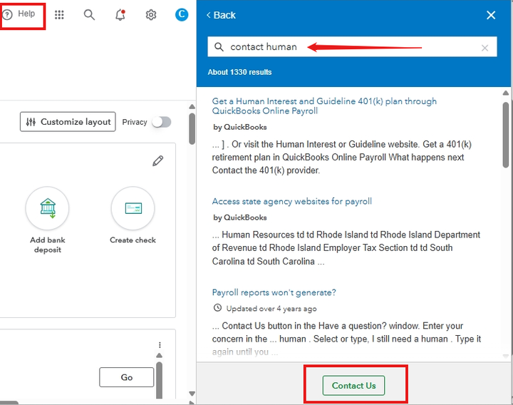Click the dashboard scrollbar down arrow
The height and width of the screenshot is (405, 513).
[192, 393]
